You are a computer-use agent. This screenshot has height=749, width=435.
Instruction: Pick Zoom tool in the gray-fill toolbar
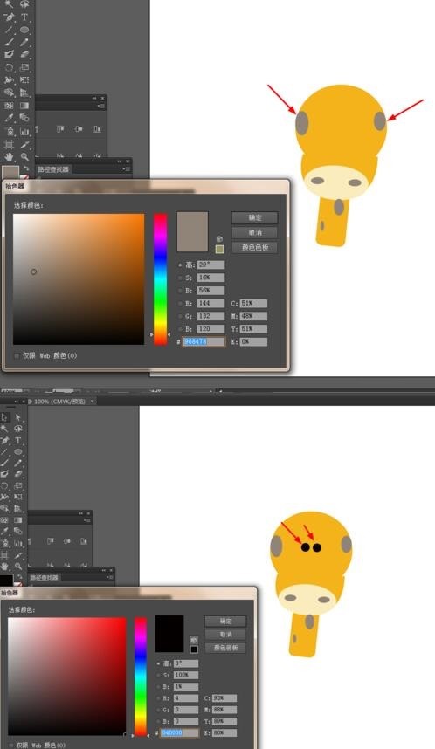pos(24,156)
